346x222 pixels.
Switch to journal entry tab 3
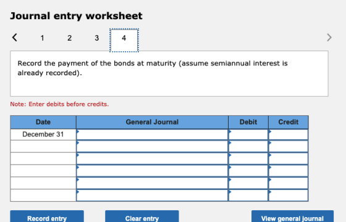pos(96,38)
